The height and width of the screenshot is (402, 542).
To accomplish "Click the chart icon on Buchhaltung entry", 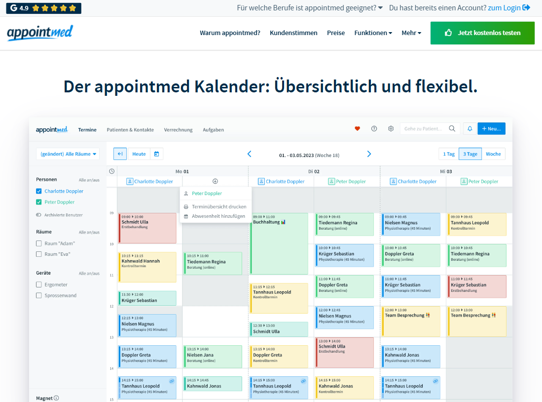I will click(283, 222).
